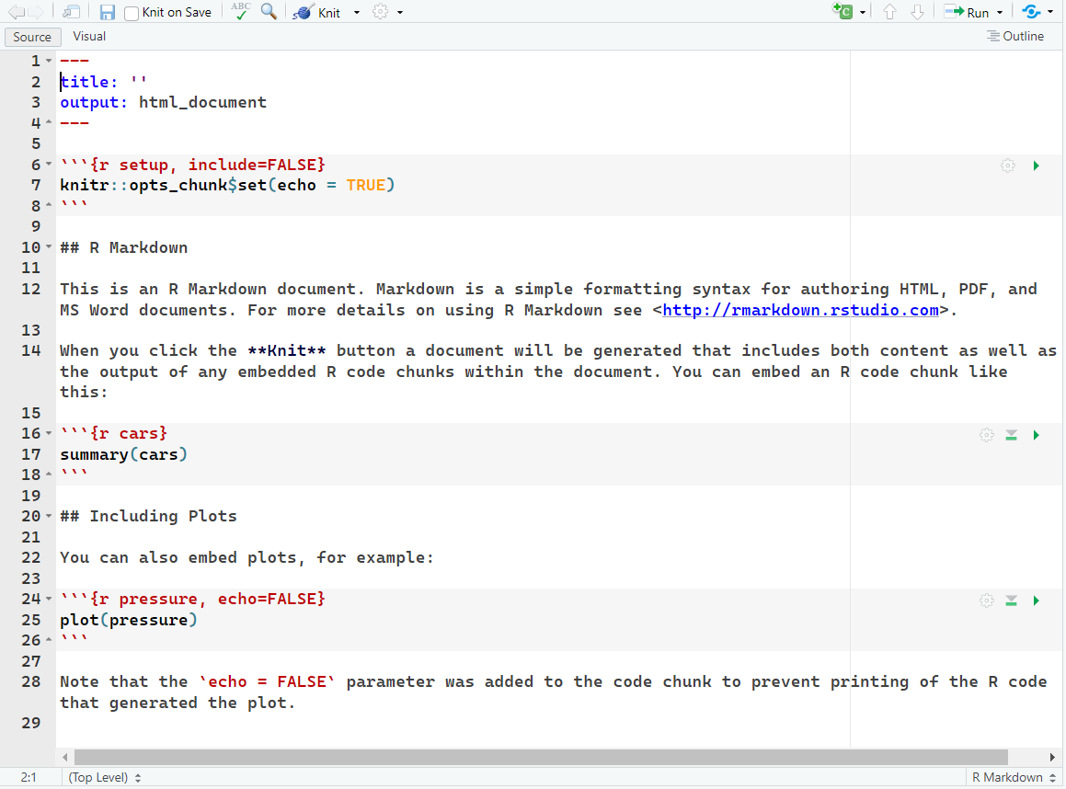Click the toolbar document options gear
The height and width of the screenshot is (789, 1066).
click(x=380, y=12)
